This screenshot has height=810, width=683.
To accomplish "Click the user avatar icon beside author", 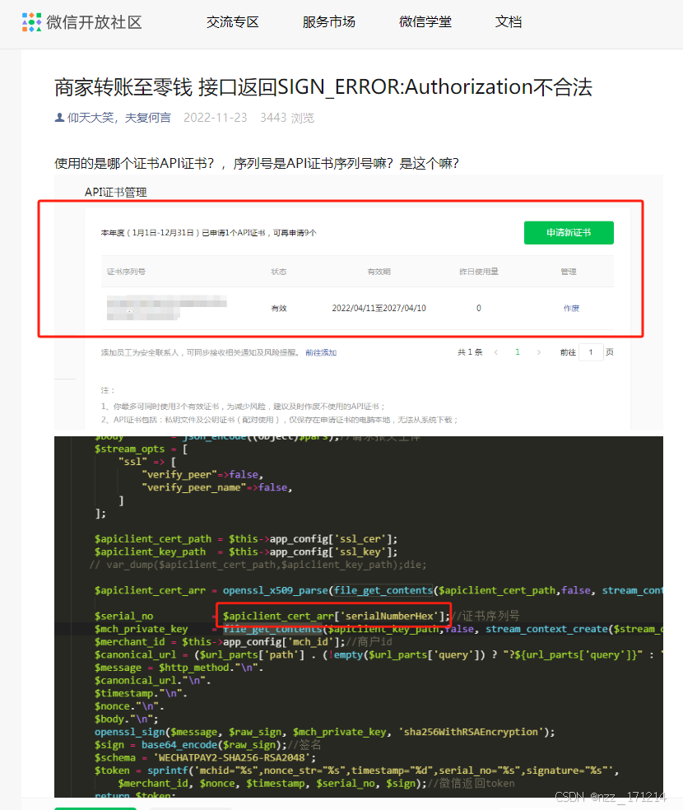I will 59,118.
